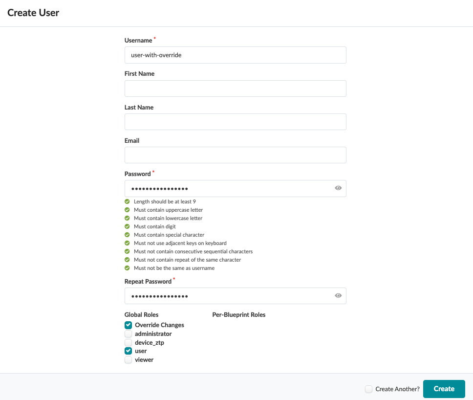This screenshot has height=400, width=473.
Task: Click the green check beside length rule
Action: [128, 201]
